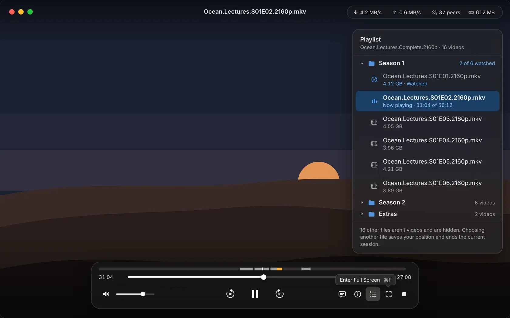Click the equalizer now-playing icon on S01E02
Image resolution: width=510 pixels, height=318 pixels.
[374, 101]
